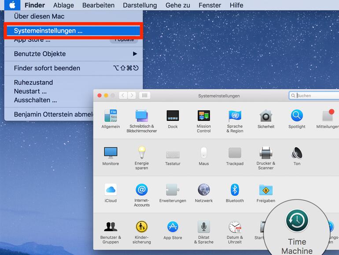
Task: Open Trackpad settings
Action: coord(235,157)
